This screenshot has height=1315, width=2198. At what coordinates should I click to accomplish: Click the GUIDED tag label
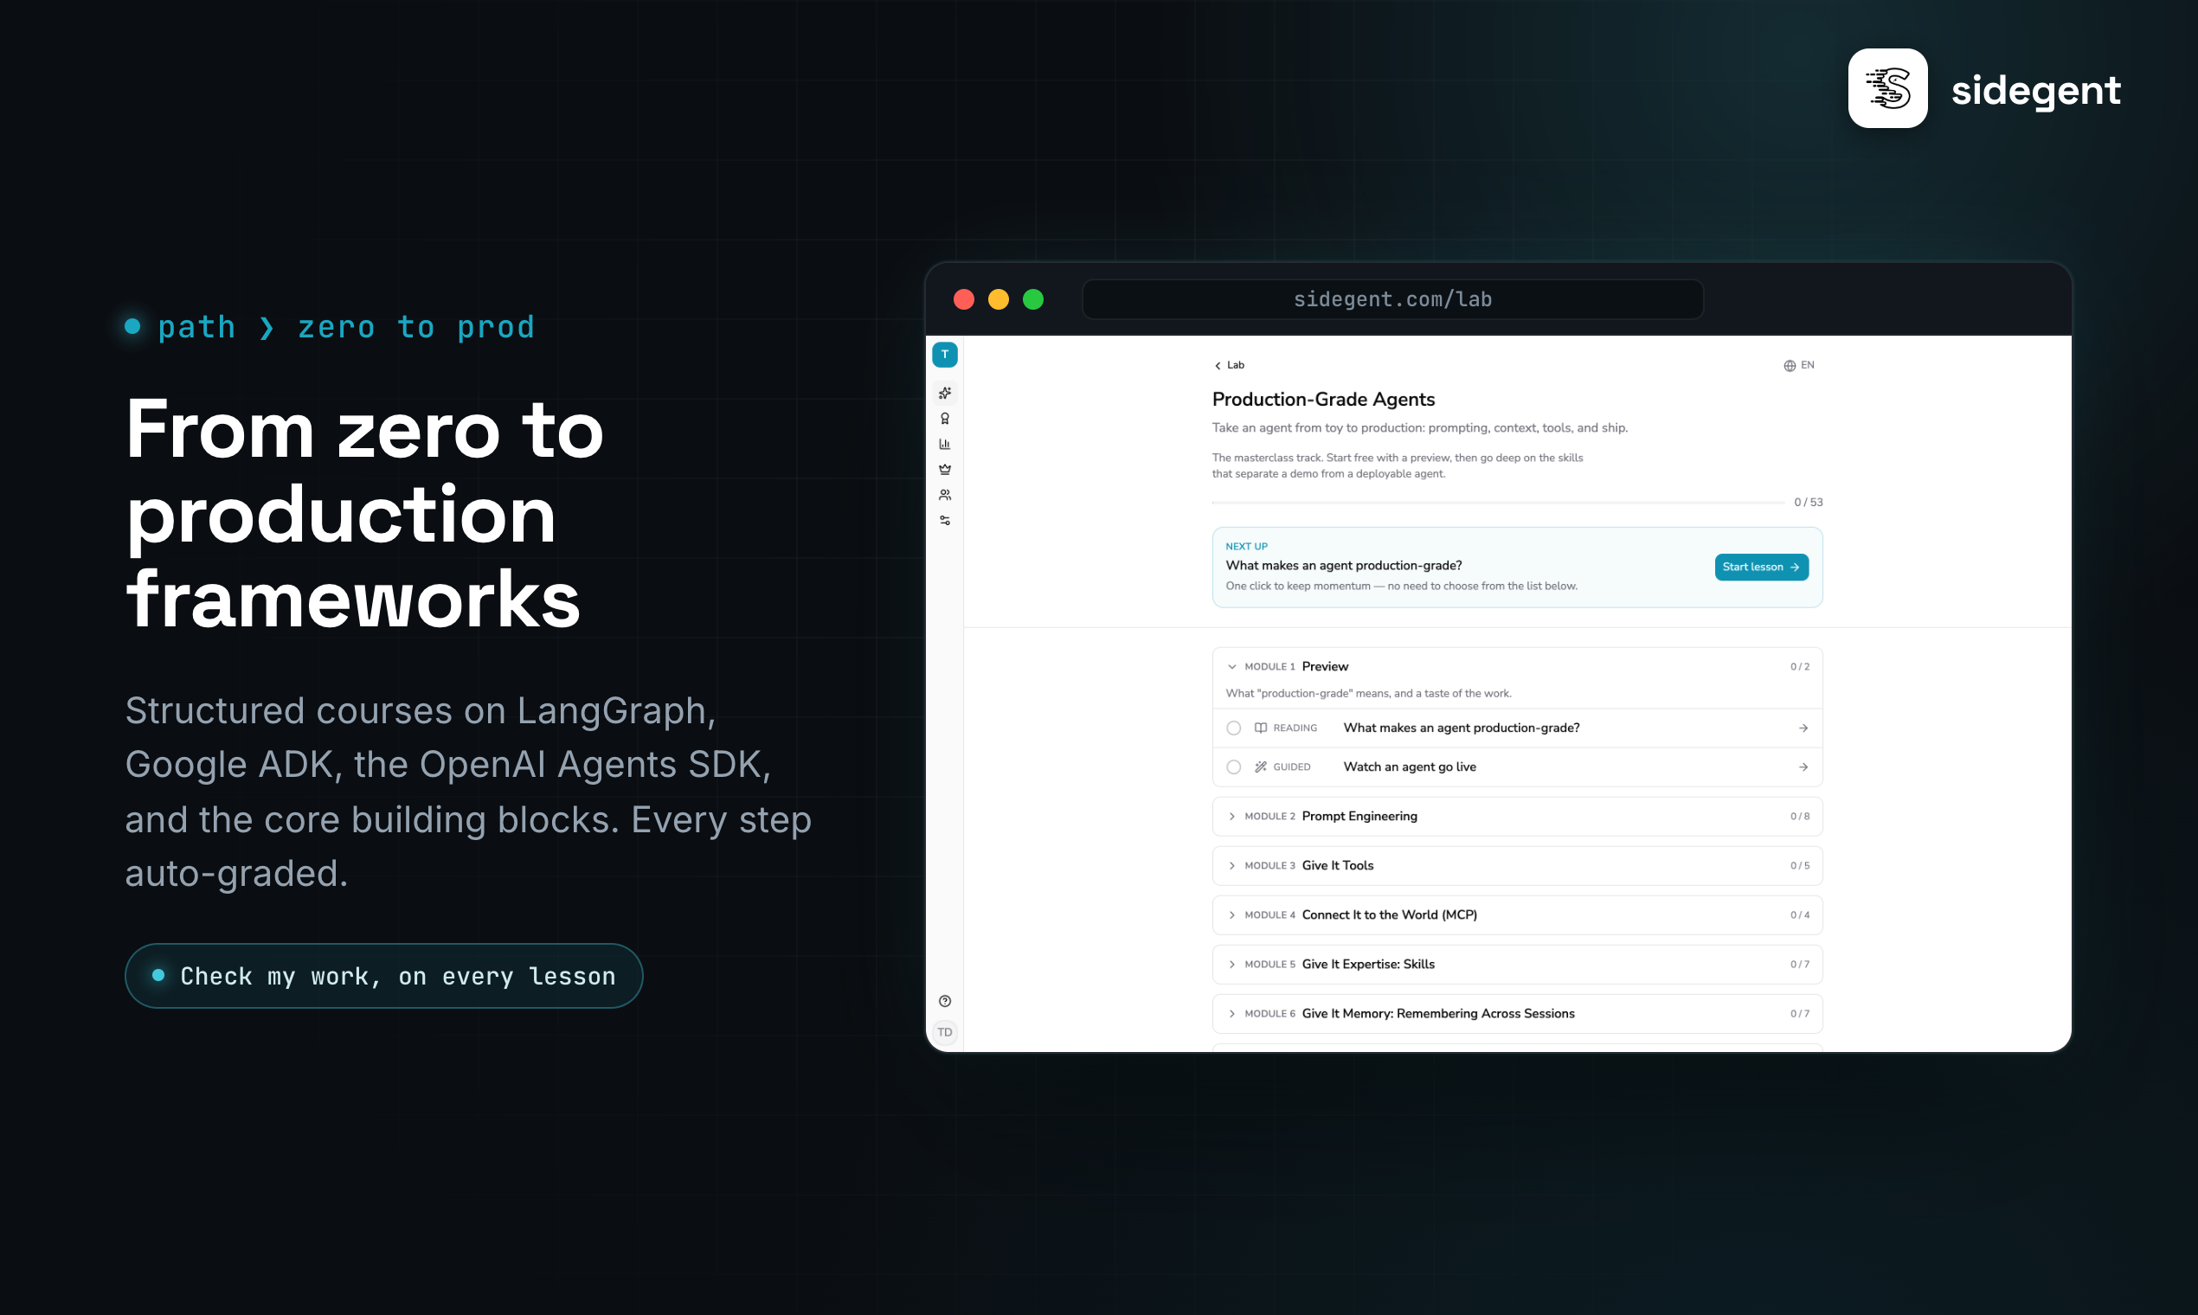[1291, 767]
